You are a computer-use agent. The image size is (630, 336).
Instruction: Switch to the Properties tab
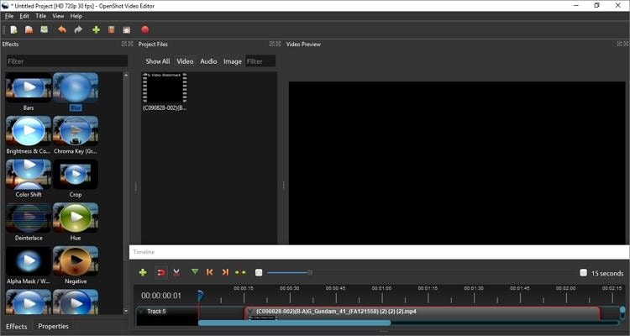point(53,327)
